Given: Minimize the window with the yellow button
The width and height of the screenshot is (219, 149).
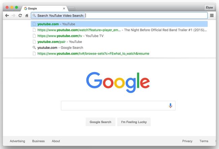Looking at the screenshot, I should [12, 7].
